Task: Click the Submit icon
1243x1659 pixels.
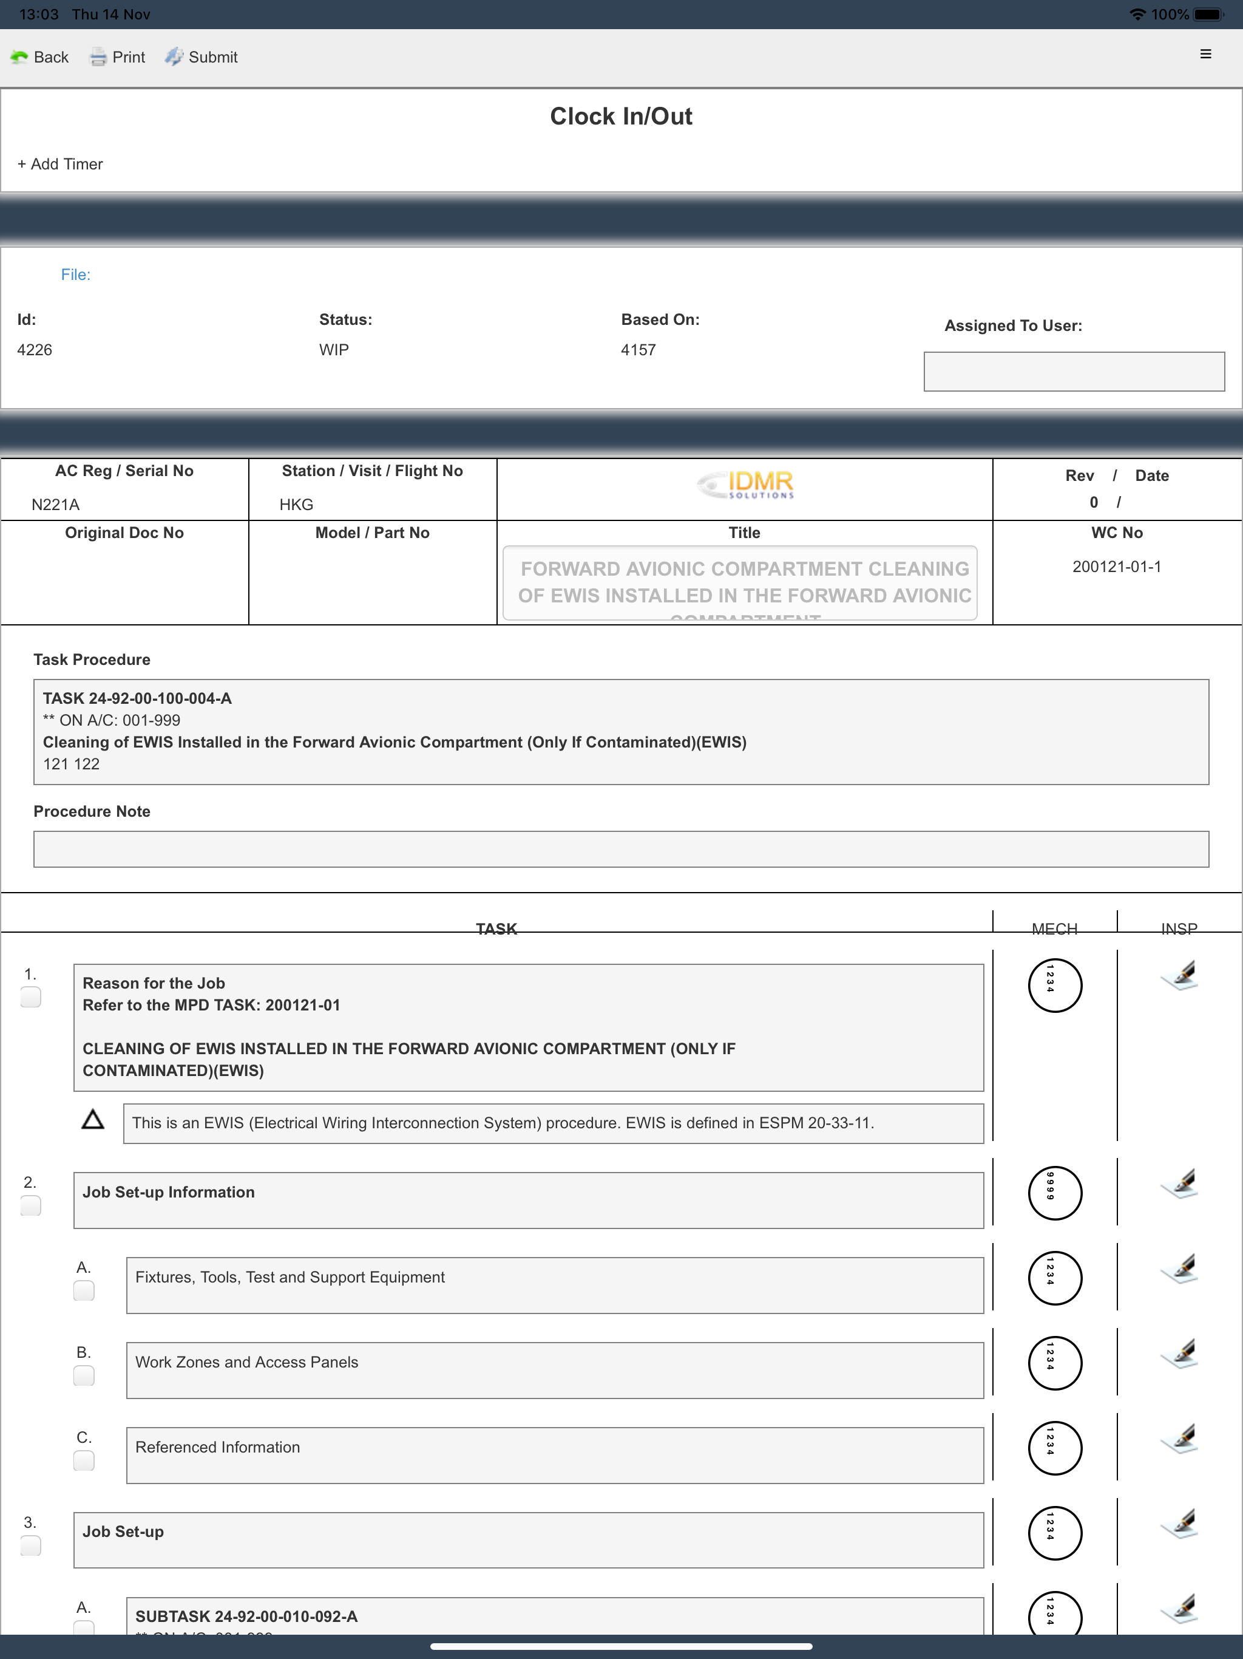Action: 174,57
